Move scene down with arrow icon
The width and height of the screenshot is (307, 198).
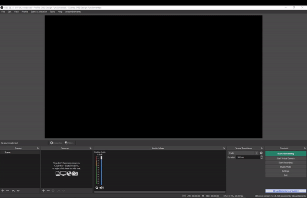[18, 190]
